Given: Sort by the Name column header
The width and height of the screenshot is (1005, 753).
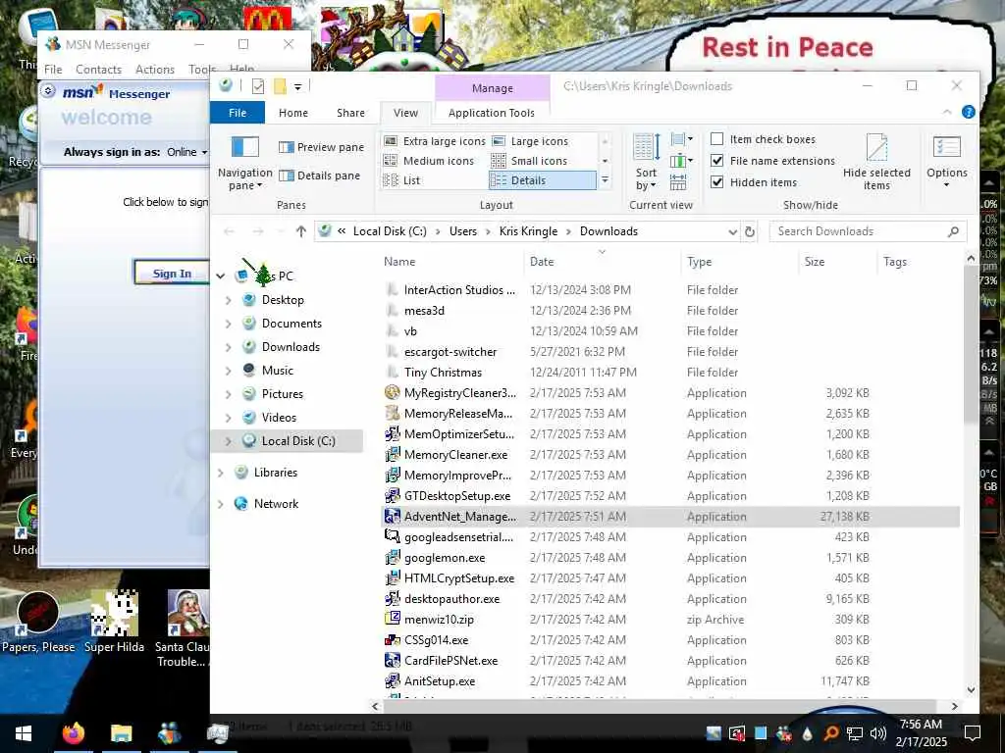Looking at the screenshot, I should click(451, 262).
